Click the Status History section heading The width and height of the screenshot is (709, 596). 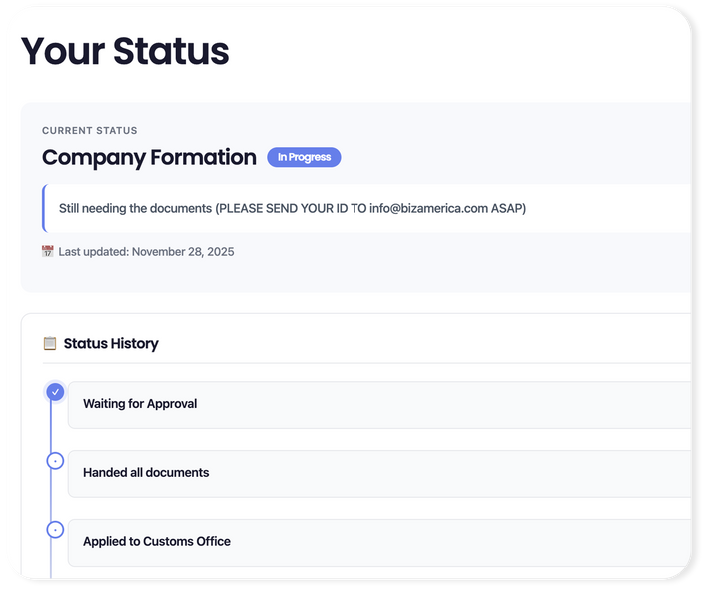click(x=111, y=344)
